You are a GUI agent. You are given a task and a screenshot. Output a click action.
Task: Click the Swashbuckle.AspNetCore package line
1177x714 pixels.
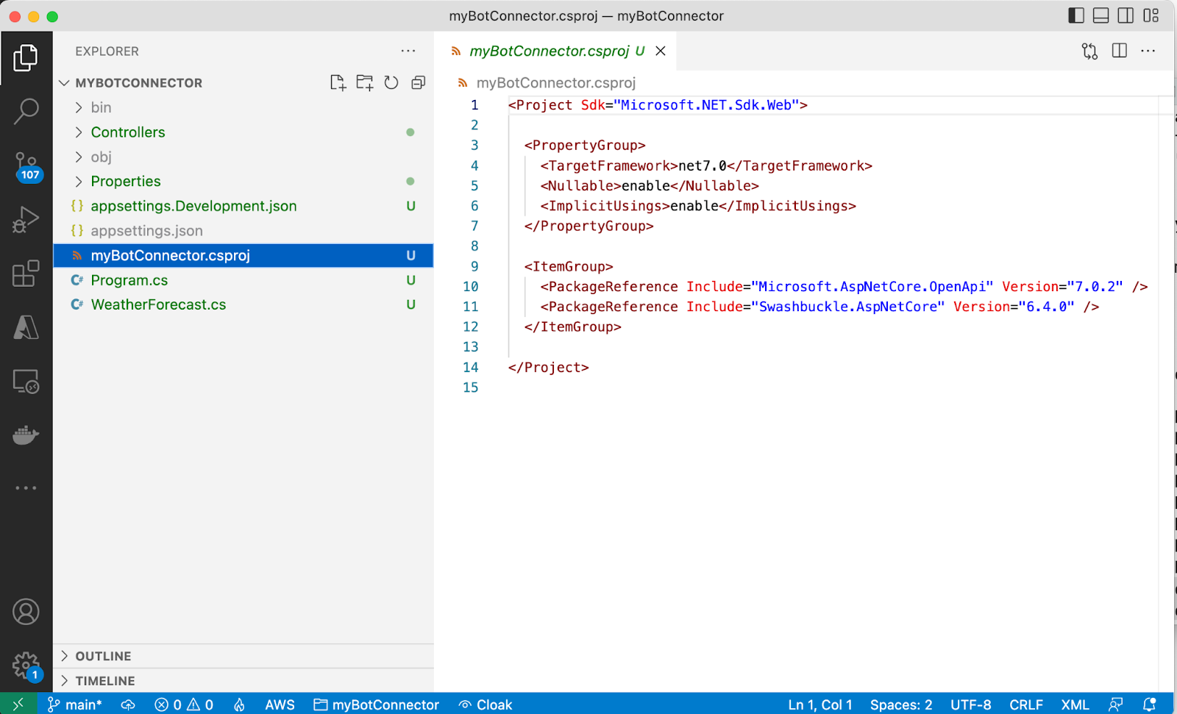tap(819, 307)
